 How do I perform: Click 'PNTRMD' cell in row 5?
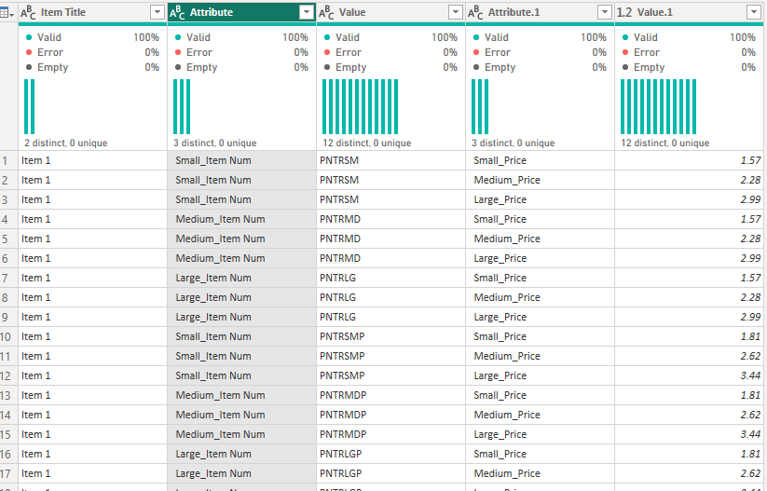coord(390,239)
